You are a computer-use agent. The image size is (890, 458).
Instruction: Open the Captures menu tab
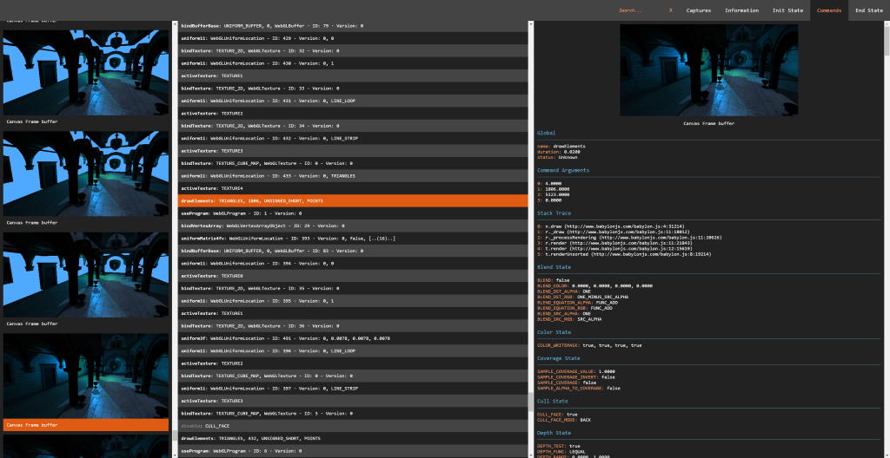point(698,10)
